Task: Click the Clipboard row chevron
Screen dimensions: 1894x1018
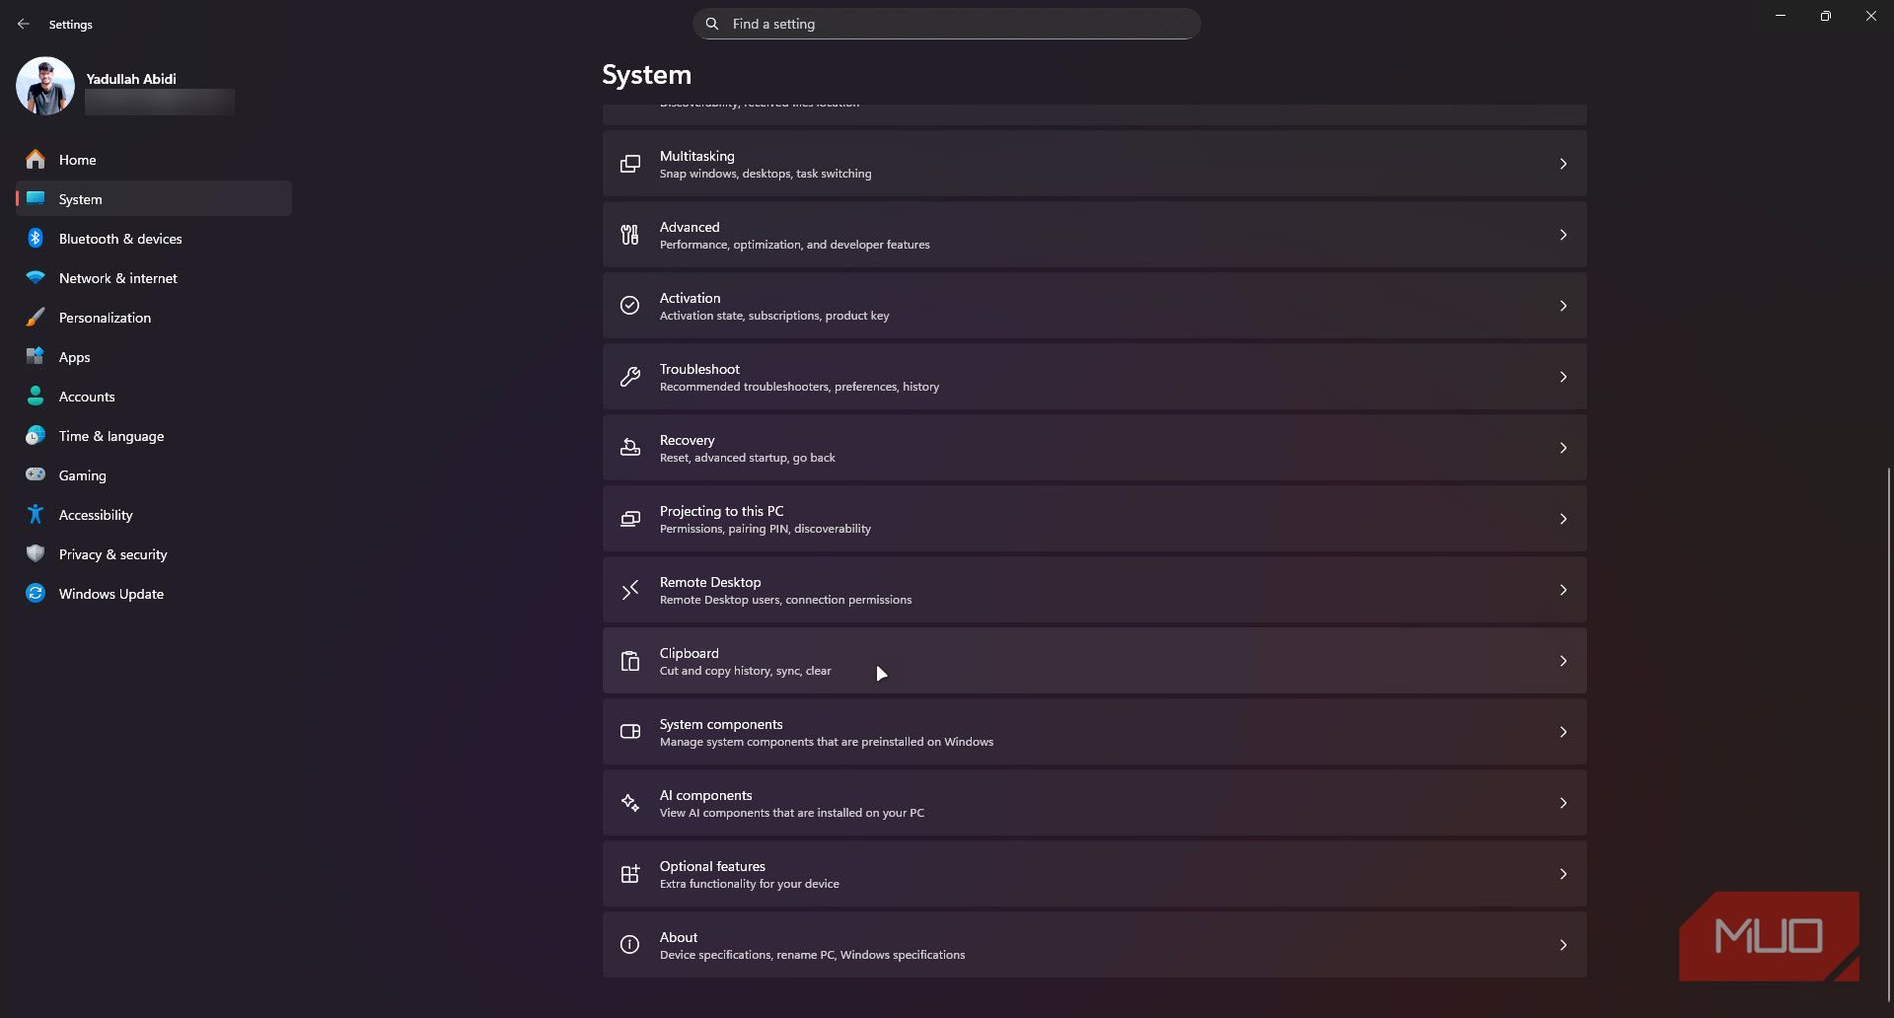Action: (x=1564, y=661)
